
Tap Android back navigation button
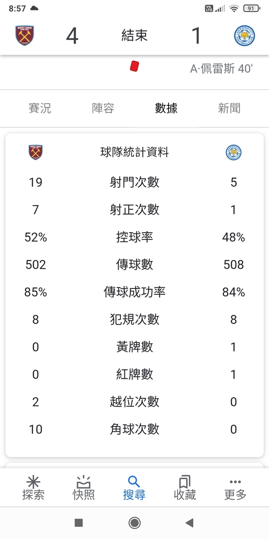189,523
